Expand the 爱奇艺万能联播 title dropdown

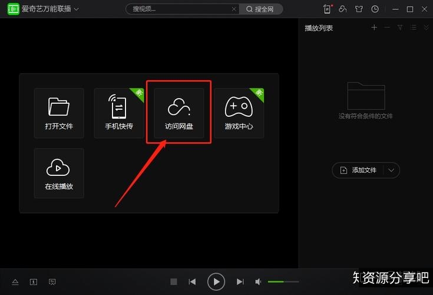pyautogui.click(x=76, y=9)
